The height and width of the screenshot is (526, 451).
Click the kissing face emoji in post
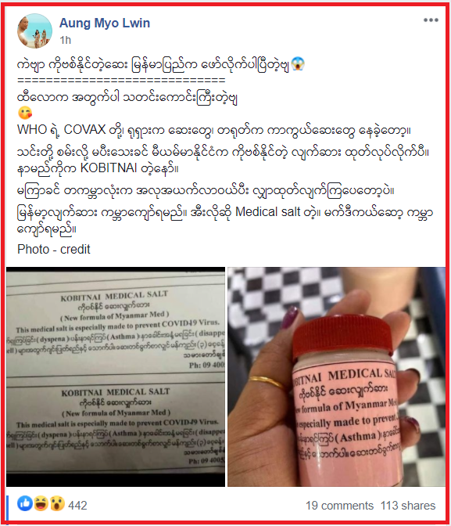pyautogui.click(x=25, y=113)
